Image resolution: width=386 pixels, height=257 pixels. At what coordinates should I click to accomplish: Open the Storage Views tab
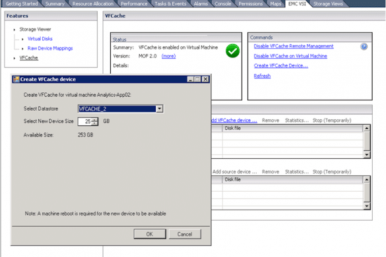click(328, 4)
